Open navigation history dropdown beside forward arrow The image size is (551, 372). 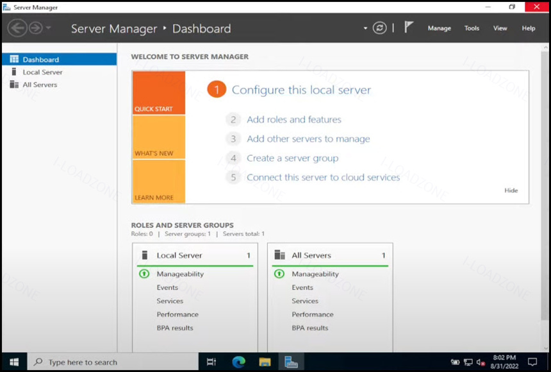pos(49,28)
